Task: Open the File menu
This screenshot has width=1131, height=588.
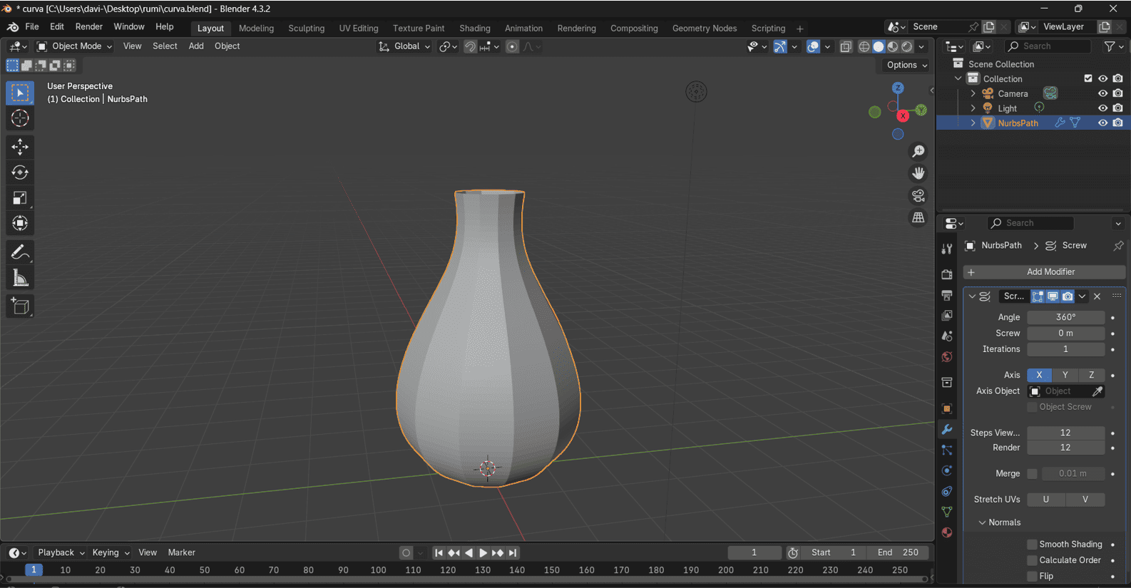Action: tap(32, 27)
